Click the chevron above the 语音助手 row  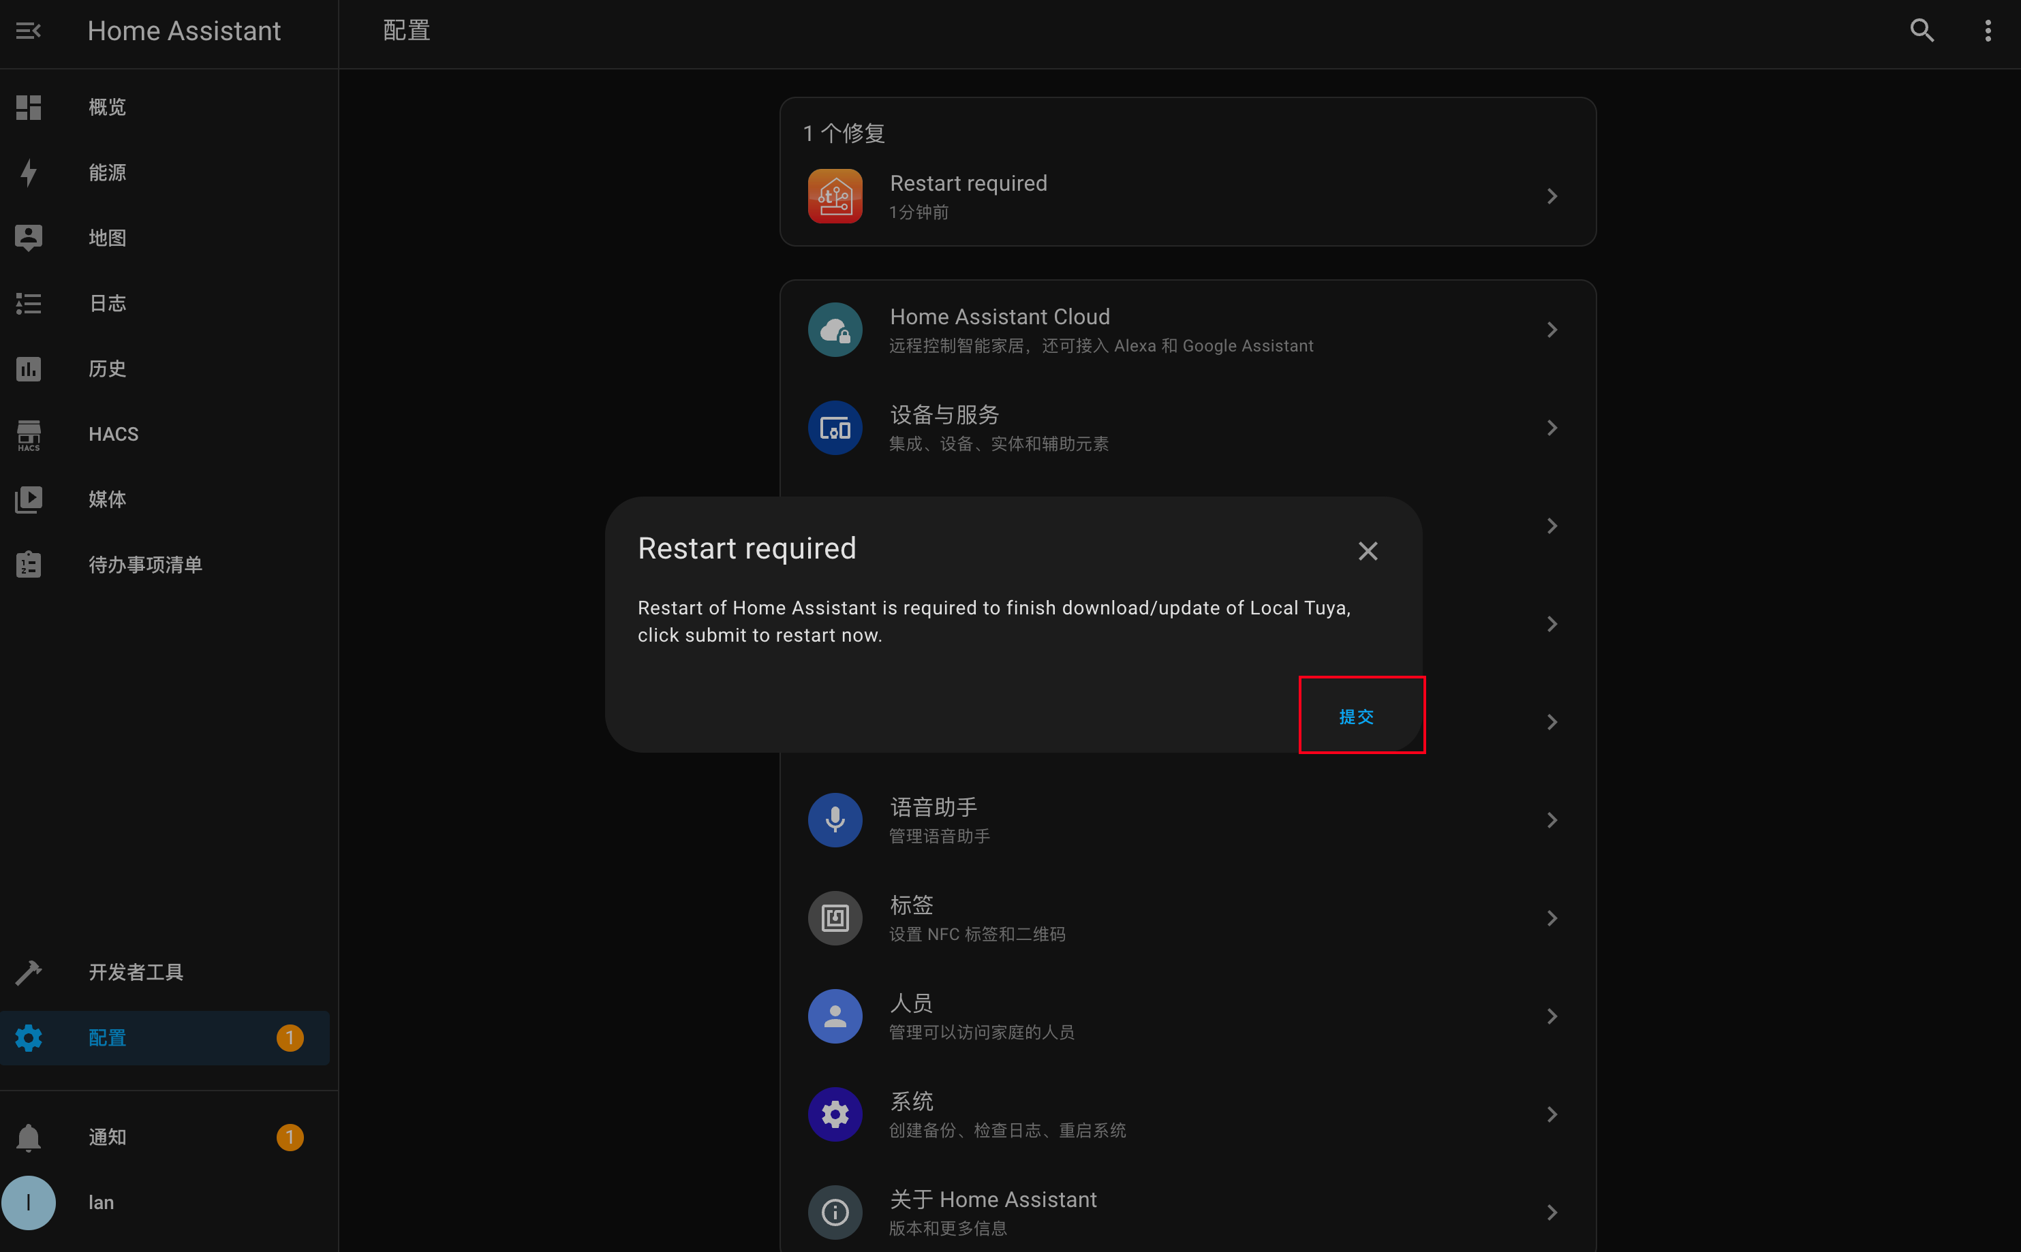tap(1552, 722)
